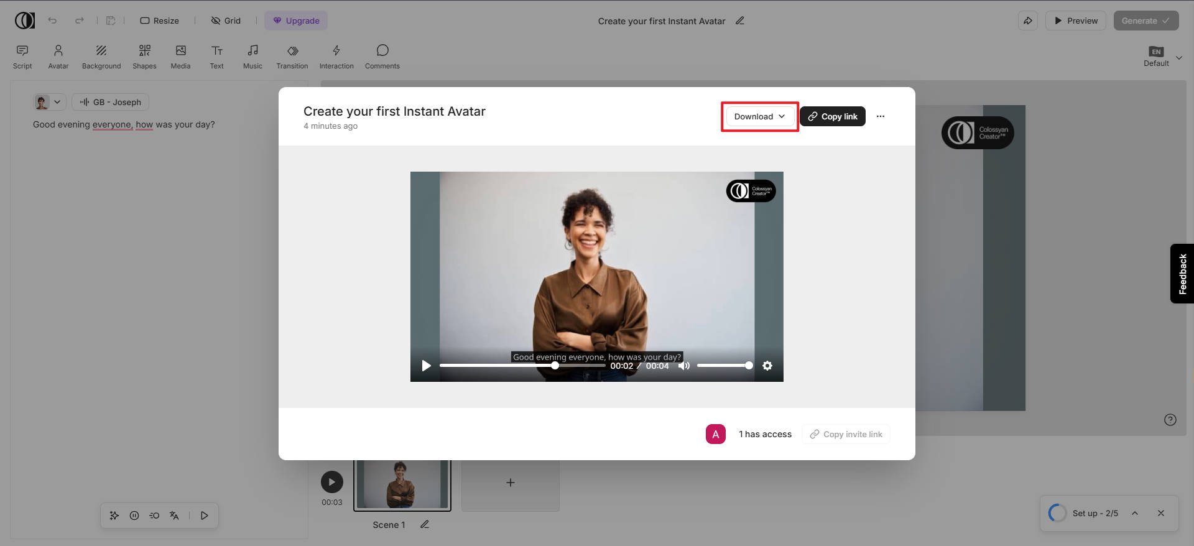Image resolution: width=1194 pixels, height=546 pixels.
Task: Close the Set up checklist
Action: (1161, 513)
